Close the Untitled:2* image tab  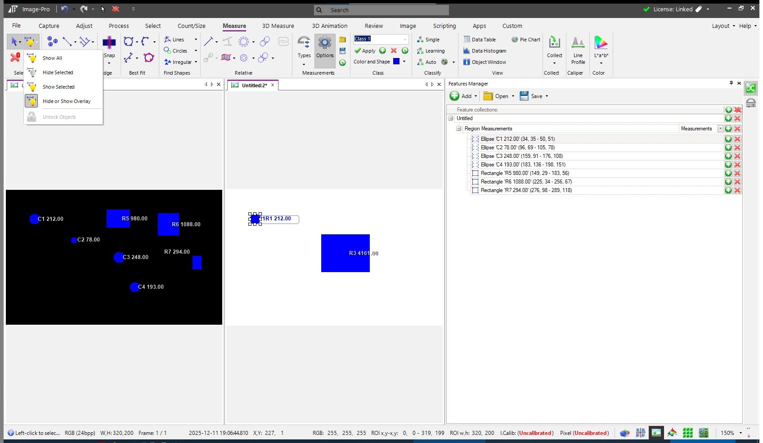tap(273, 85)
